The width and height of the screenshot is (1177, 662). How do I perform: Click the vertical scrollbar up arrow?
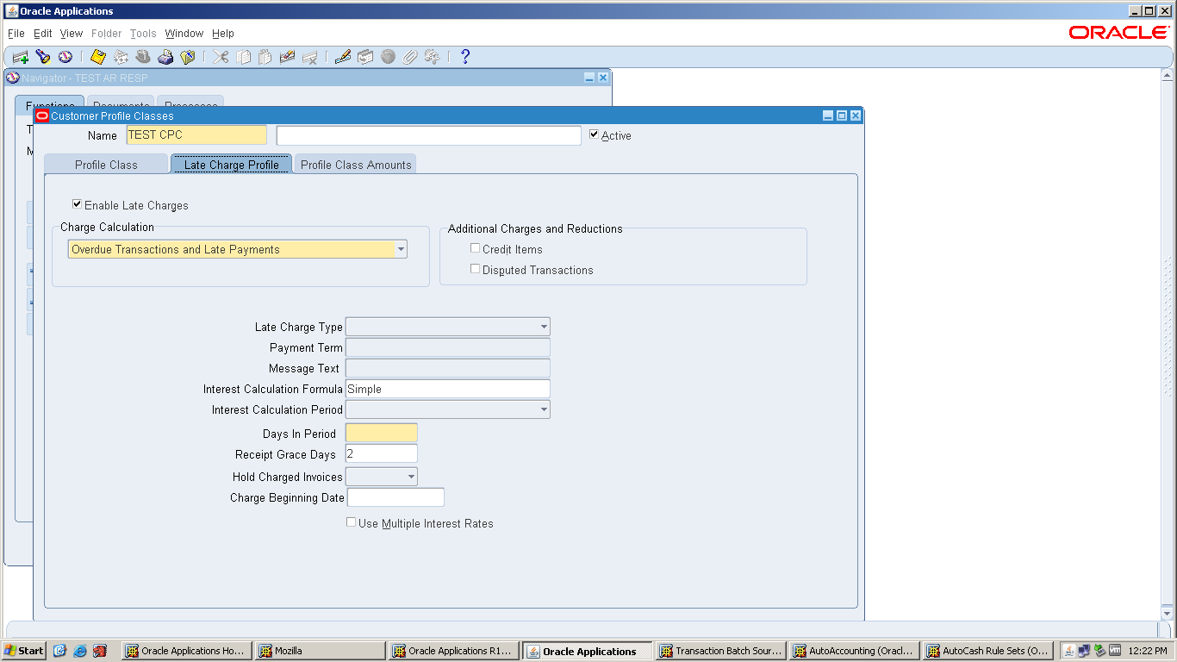coord(1167,75)
